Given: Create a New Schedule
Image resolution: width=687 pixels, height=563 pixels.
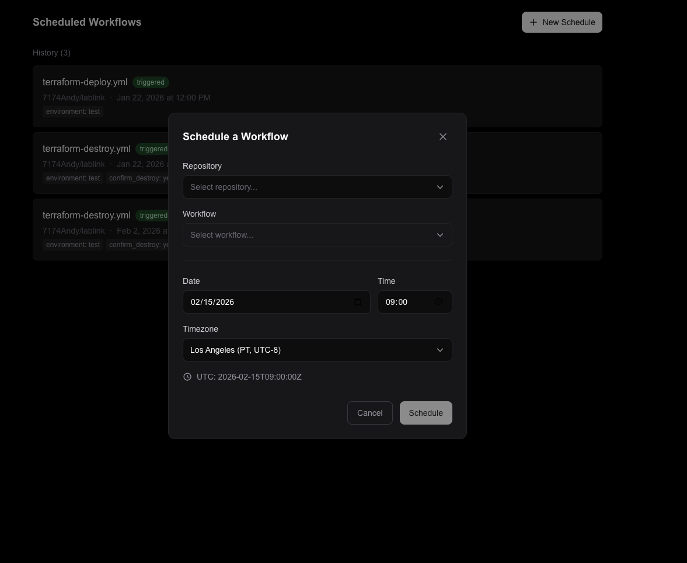Looking at the screenshot, I should (562, 22).
